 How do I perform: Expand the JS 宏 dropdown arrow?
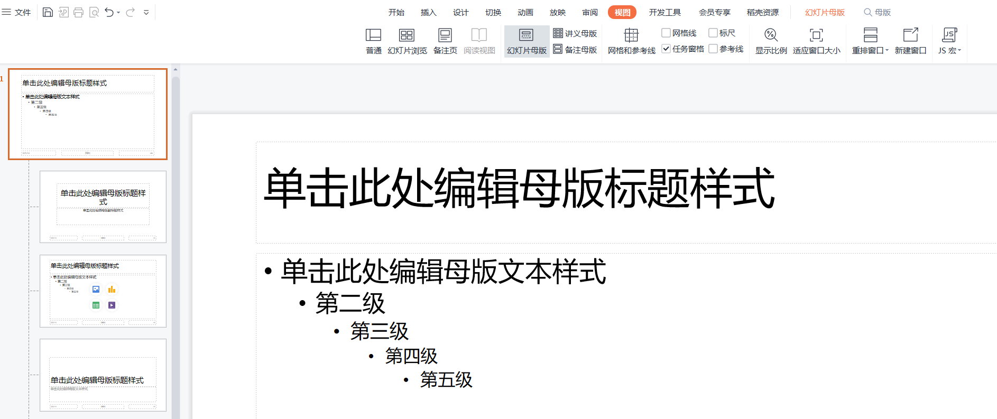point(959,51)
